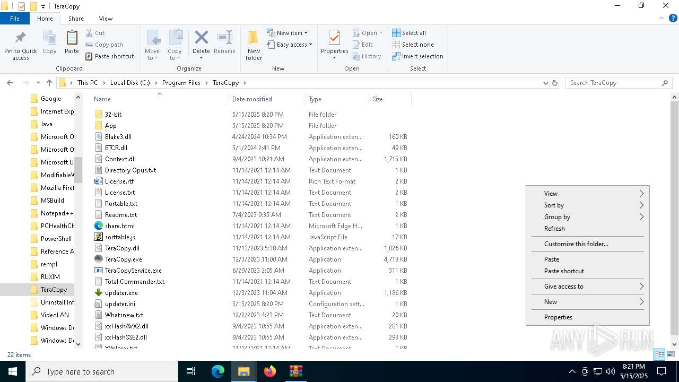This screenshot has width=679, height=382.
Task: Open the Sort by submenu
Action: (x=588, y=205)
